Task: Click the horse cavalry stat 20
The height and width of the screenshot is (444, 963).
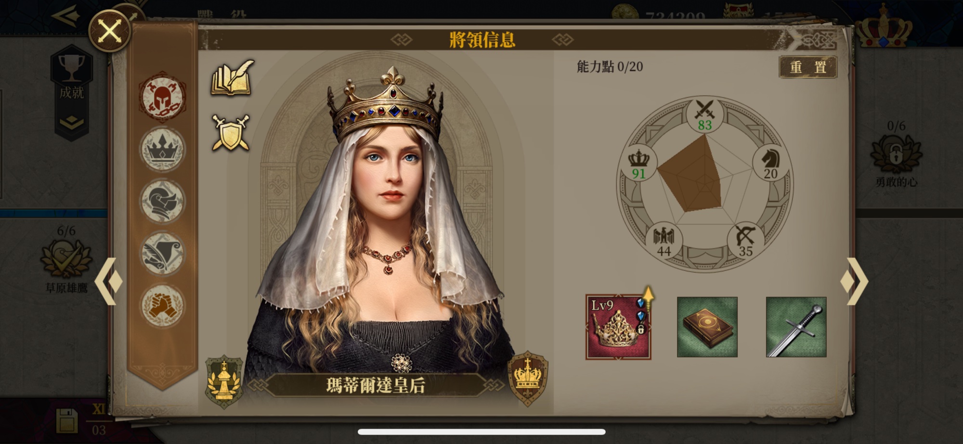Action: coord(770,164)
